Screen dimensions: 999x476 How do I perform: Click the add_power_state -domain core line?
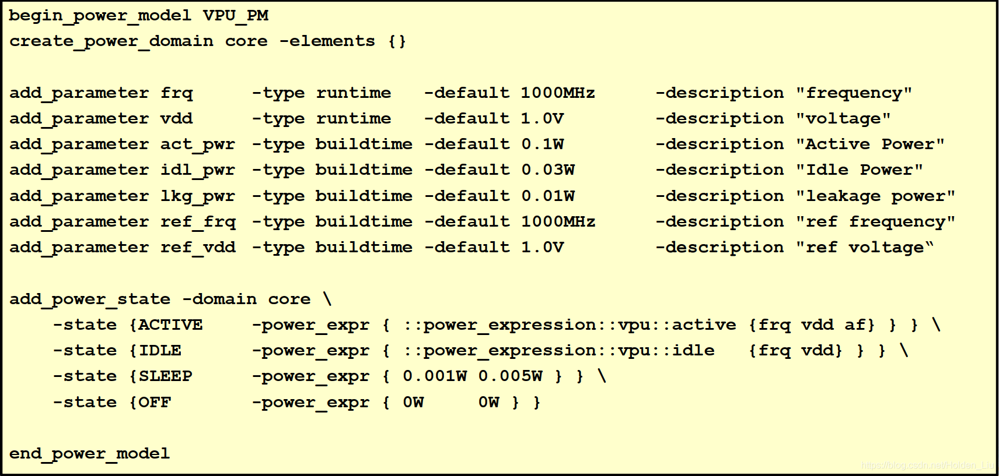click(170, 299)
